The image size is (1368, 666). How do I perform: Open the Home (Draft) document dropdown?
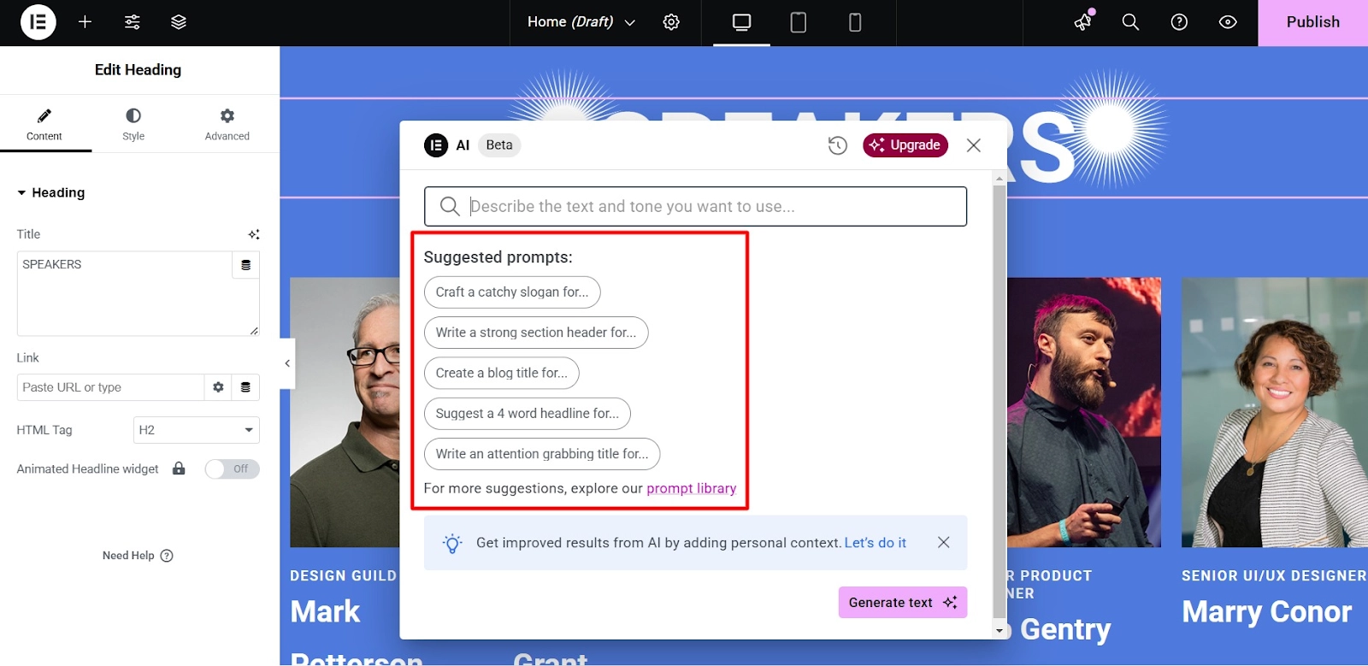[581, 22]
